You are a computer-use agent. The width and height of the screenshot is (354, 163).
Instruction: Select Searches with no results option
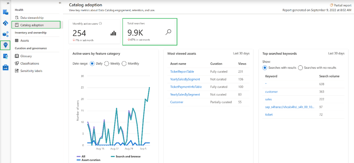(x=300, y=68)
